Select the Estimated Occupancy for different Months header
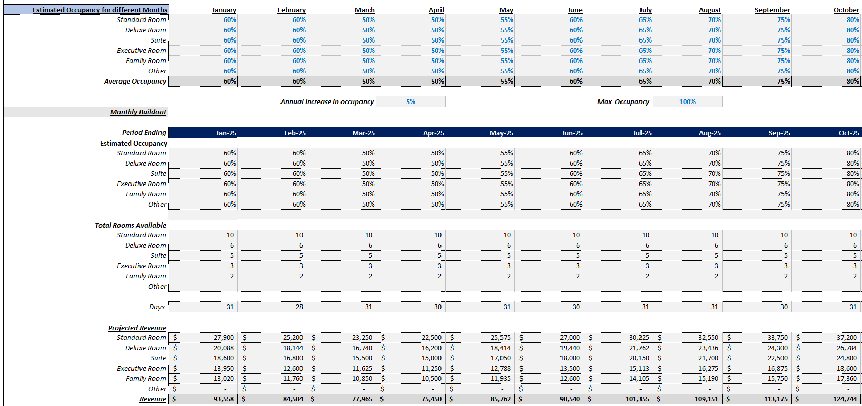The height and width of the screenshot is (406, 862). [x=99, y=10]
